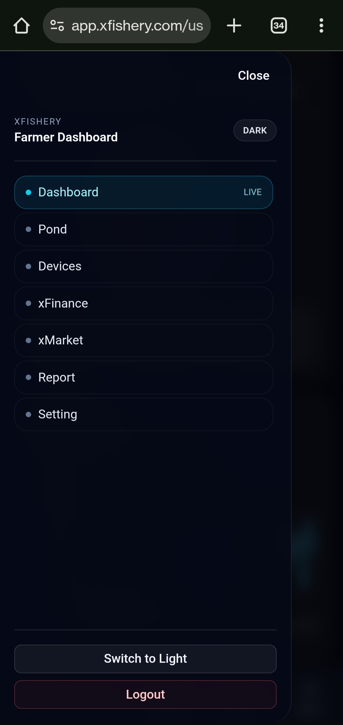Toggle the LIVE indicator on Dashboard
Image resolution: width=343 pixels, height=725 pixels.
pyautogui.click(x=252, y=192)
